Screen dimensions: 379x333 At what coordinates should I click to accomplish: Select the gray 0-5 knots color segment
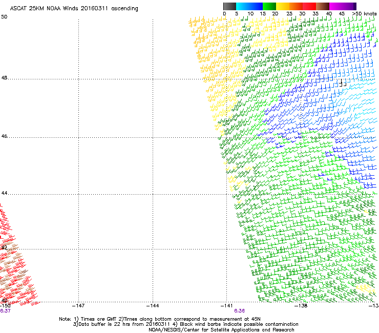pyautogui.click(x=229, y=6)
